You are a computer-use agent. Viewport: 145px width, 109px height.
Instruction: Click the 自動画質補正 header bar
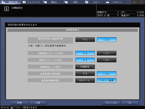(x=73, y=30)
